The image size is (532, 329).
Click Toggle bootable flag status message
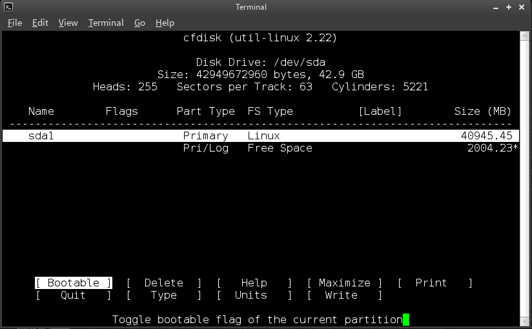click(x=257, y=319)
